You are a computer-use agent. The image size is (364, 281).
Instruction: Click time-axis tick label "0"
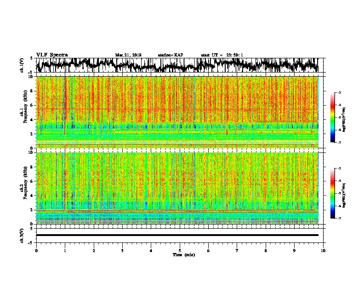tap(36, 251)
